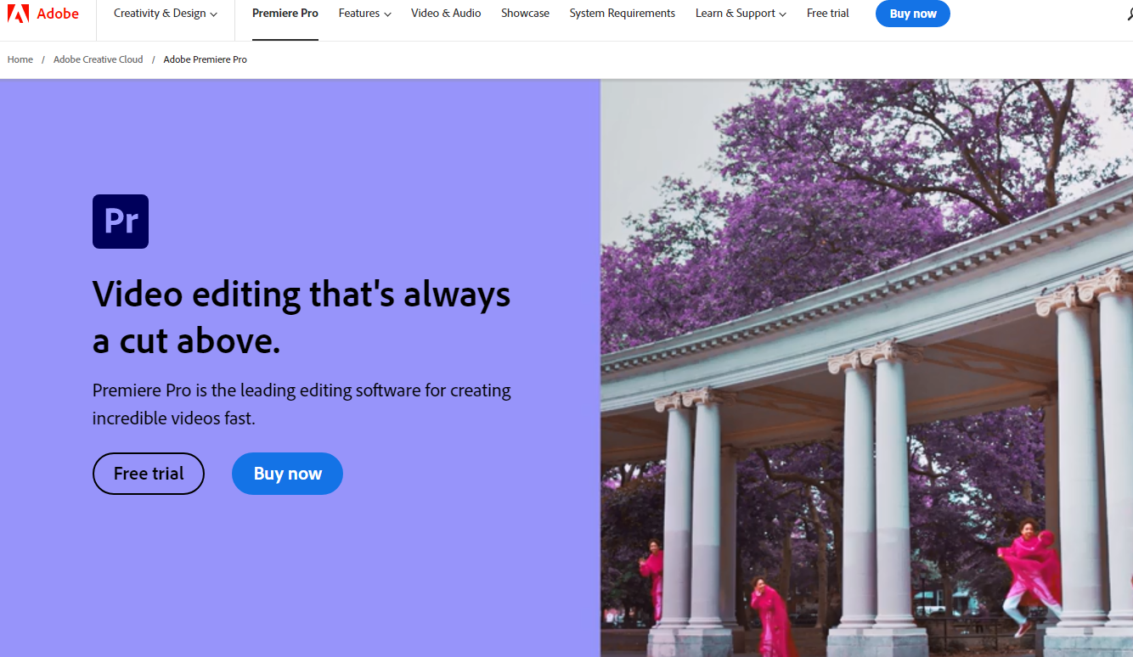Go to Video & Audio in the navbar
Image resolution: width=1133 pixels, height=657 pixels.
point(446,14)
